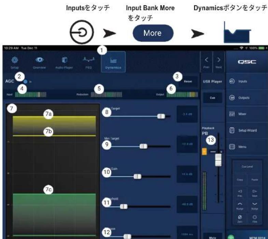
Task: Tap the QSC logo
Action: 247,62
